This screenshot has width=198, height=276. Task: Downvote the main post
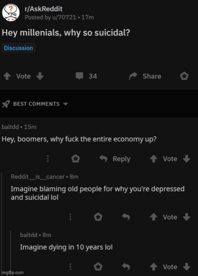coord(40,76)
